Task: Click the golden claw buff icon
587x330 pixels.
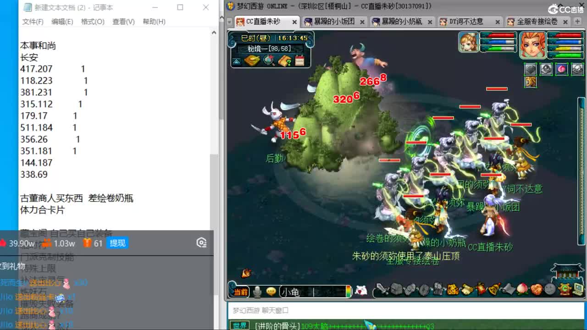Action: coord(531,82)
